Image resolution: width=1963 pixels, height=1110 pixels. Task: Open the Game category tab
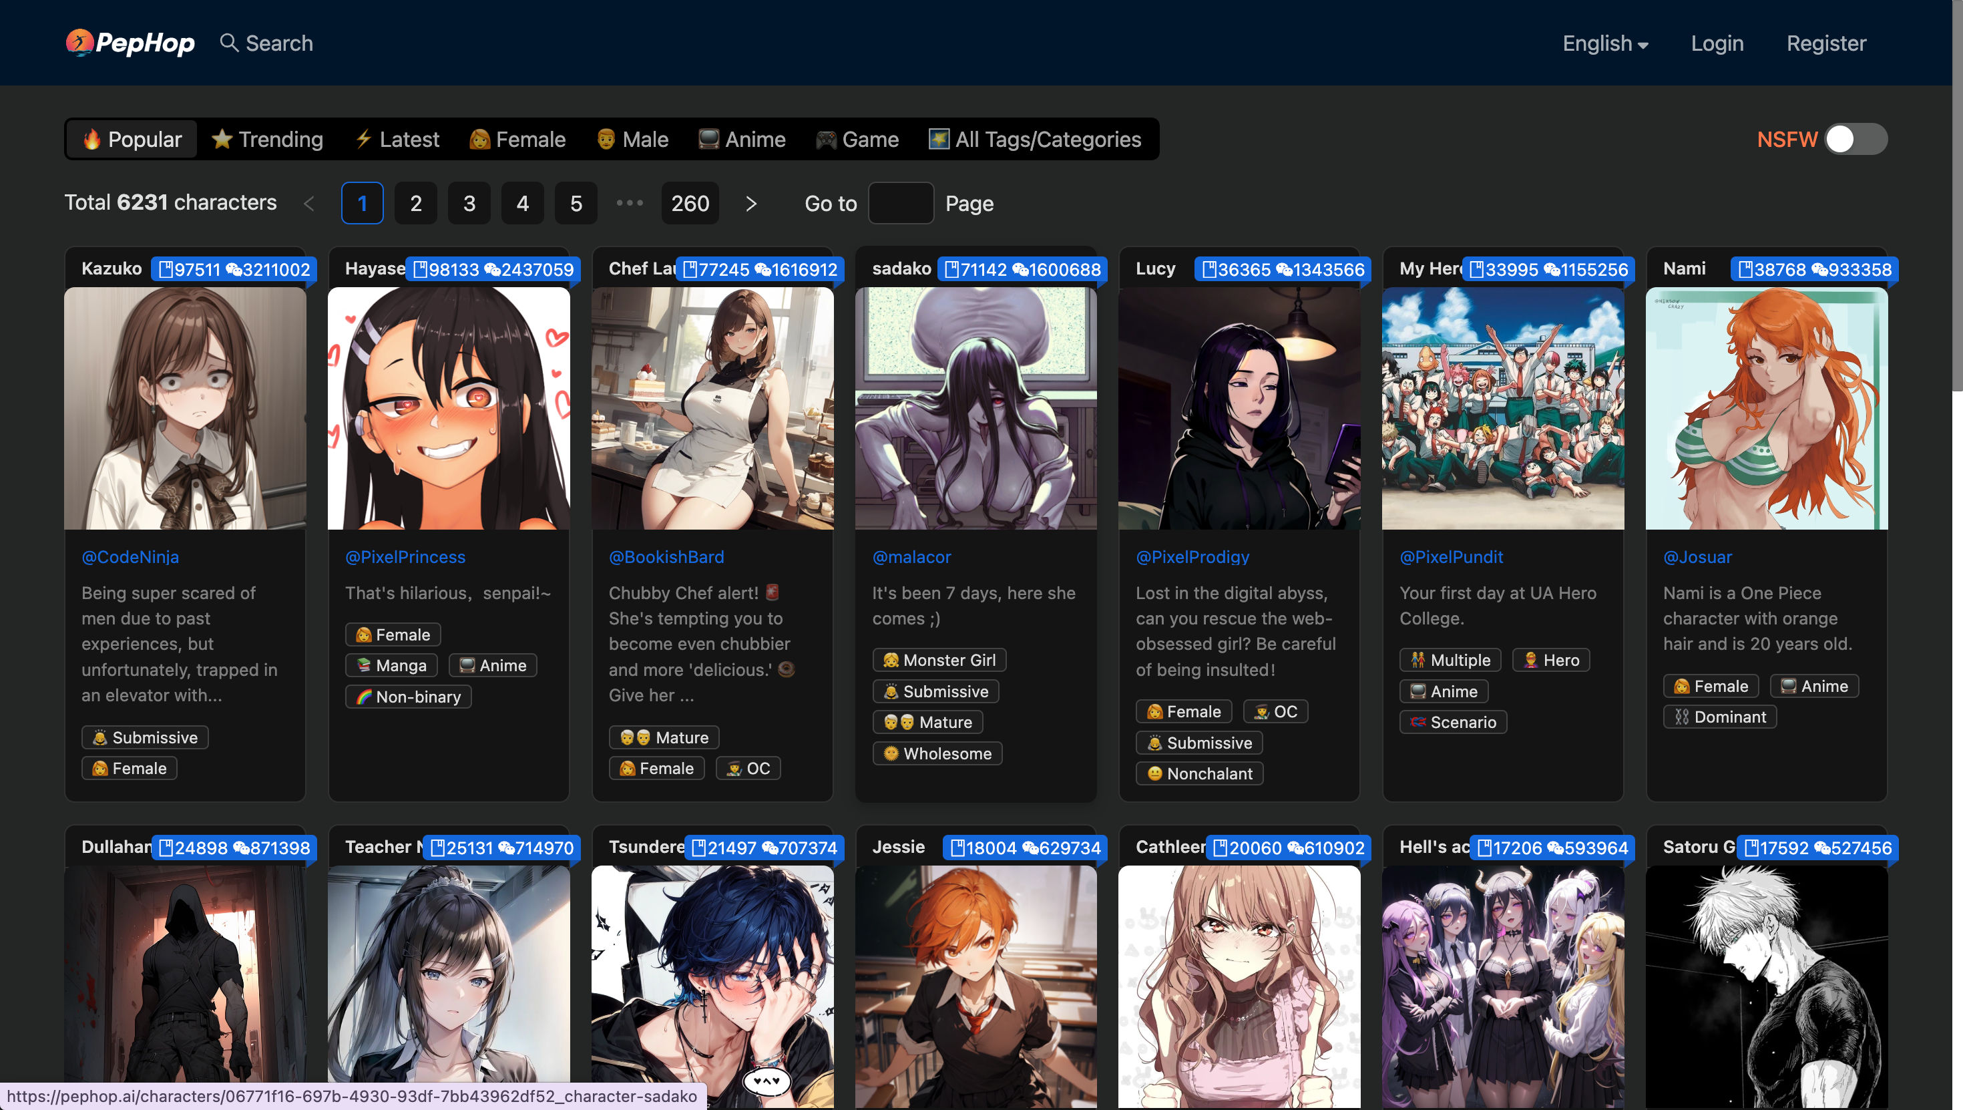(857, 140)
